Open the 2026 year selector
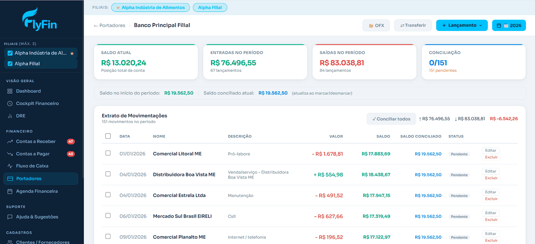The height and width of the screenshot is (244, 535). point(509,25)
